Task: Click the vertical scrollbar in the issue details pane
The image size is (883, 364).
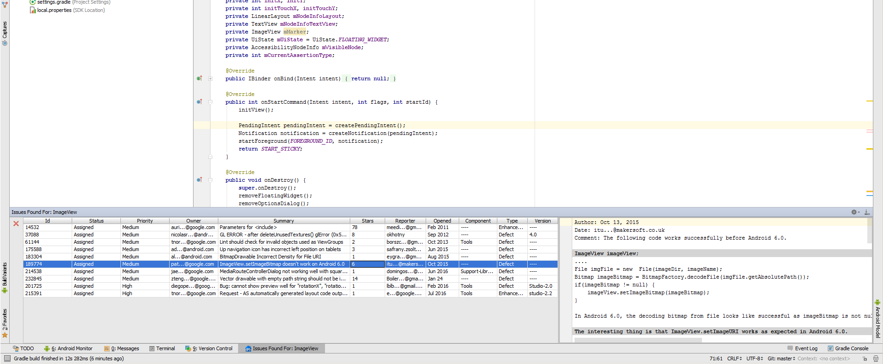Action: click(x=869, y=230)
